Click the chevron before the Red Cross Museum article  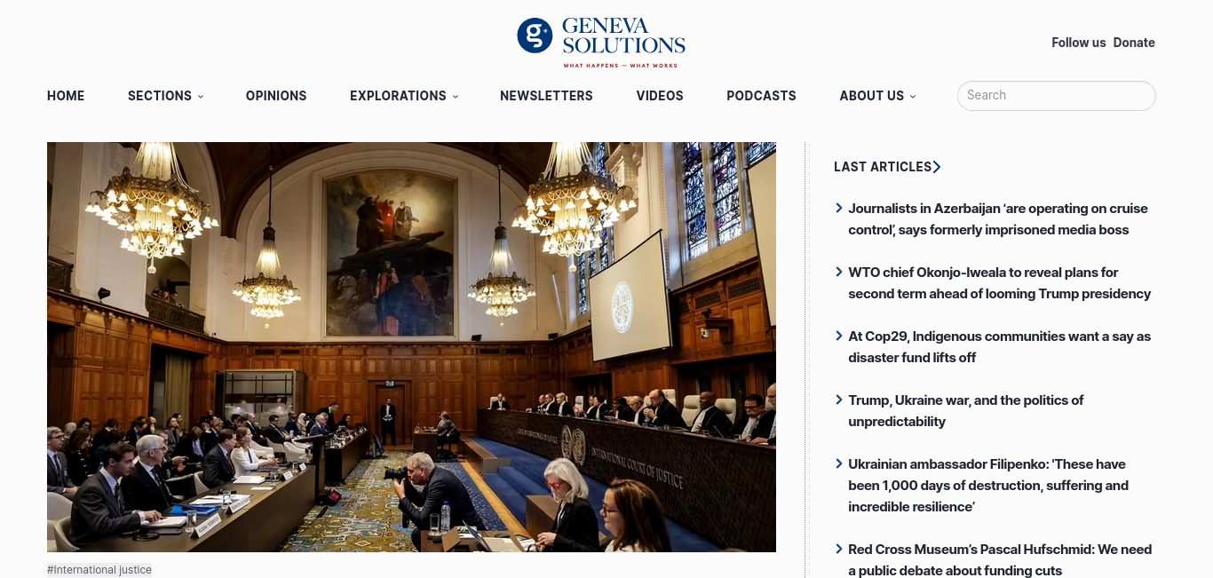pyautogui.click(x=839, y=549)
